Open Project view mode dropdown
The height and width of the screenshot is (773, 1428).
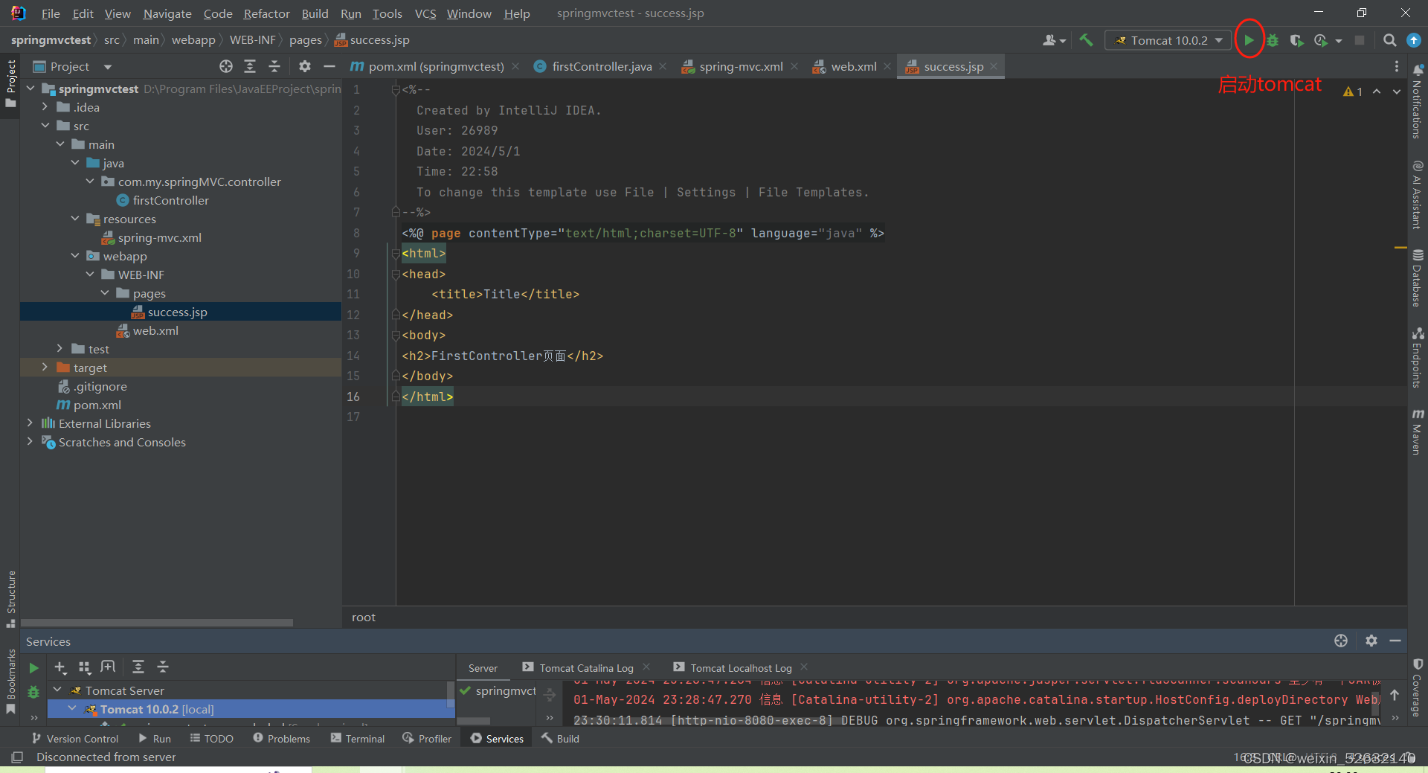(108, 67)
